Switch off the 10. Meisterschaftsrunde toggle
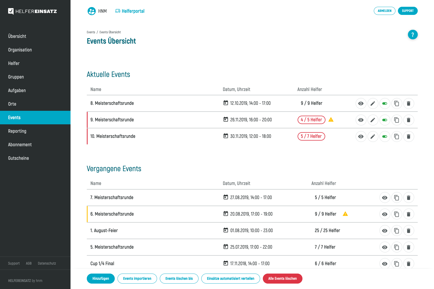434x289 pixels. (385, 137)
